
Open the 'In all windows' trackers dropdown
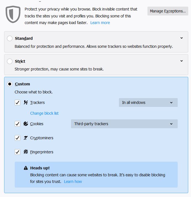click(148, 103)
